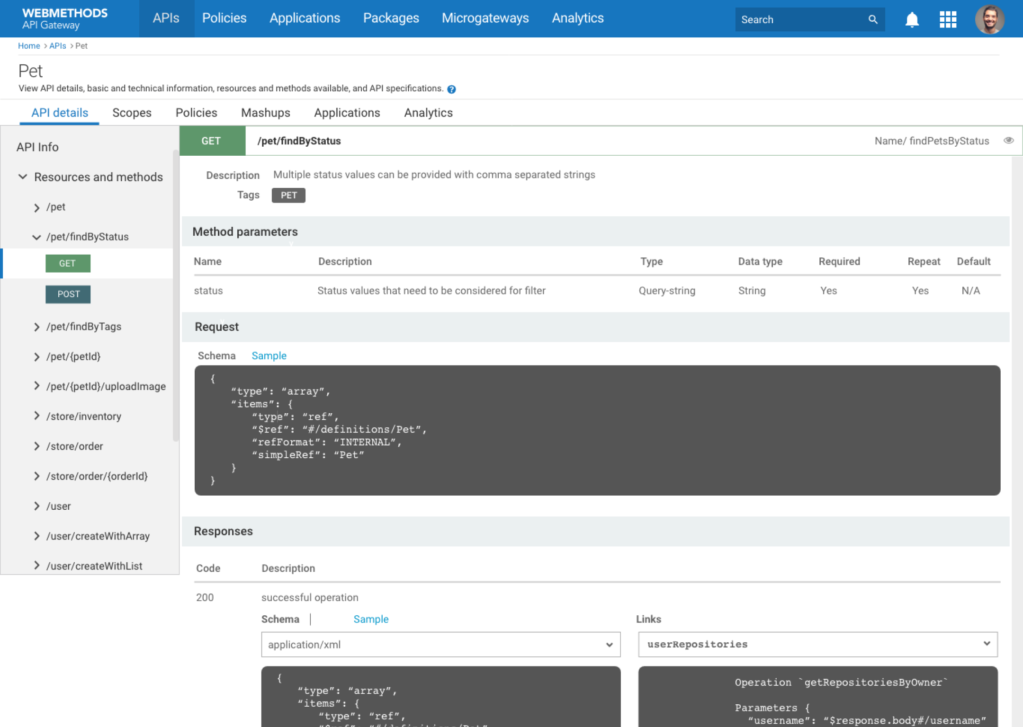The width and height of the screenshot is (1023, 727).
Task: Click the GET badge in endpoint header
Action: [212, 141]
